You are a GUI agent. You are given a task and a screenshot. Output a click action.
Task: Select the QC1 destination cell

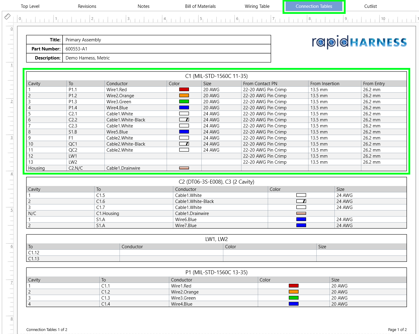click(x=85, y=144)
